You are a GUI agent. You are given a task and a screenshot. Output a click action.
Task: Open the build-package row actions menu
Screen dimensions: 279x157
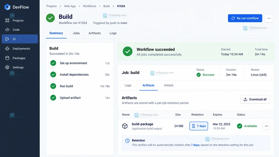pyautogui.click(x=266, y=126)
